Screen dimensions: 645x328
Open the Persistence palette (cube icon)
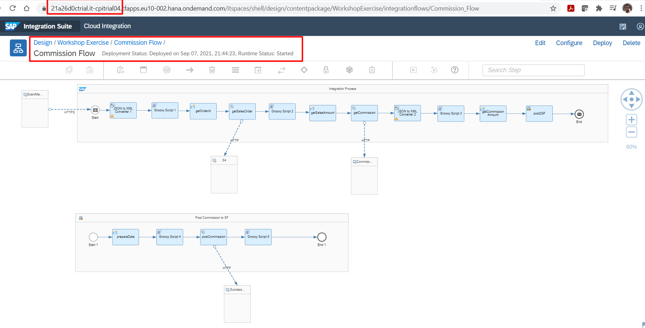coord(349,70)
